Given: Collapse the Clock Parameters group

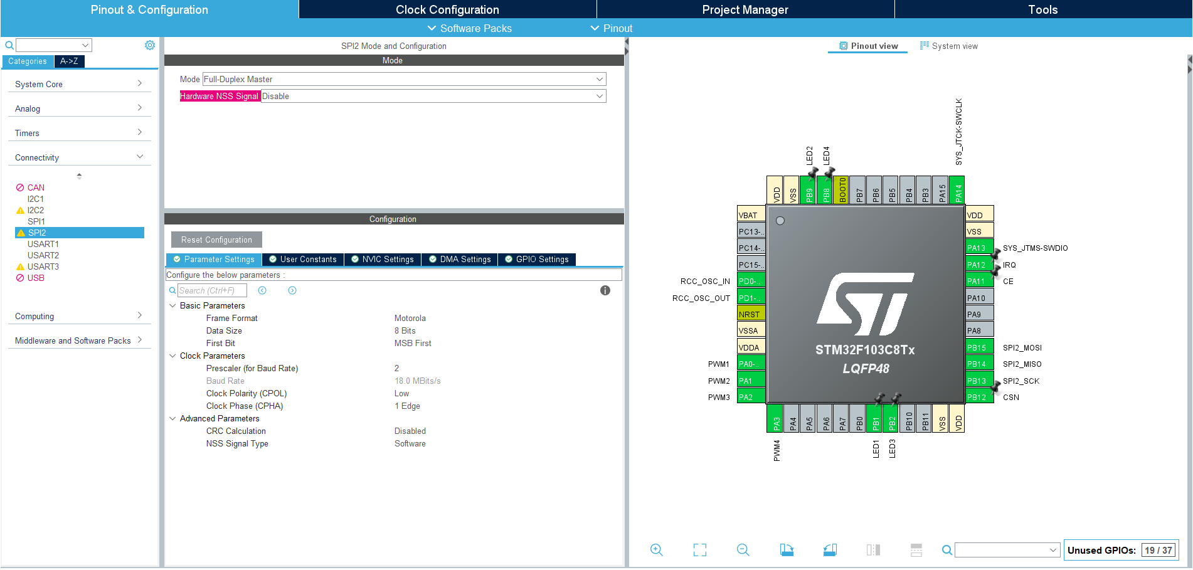Looking at the screenshot, I should tap(172, 356).
